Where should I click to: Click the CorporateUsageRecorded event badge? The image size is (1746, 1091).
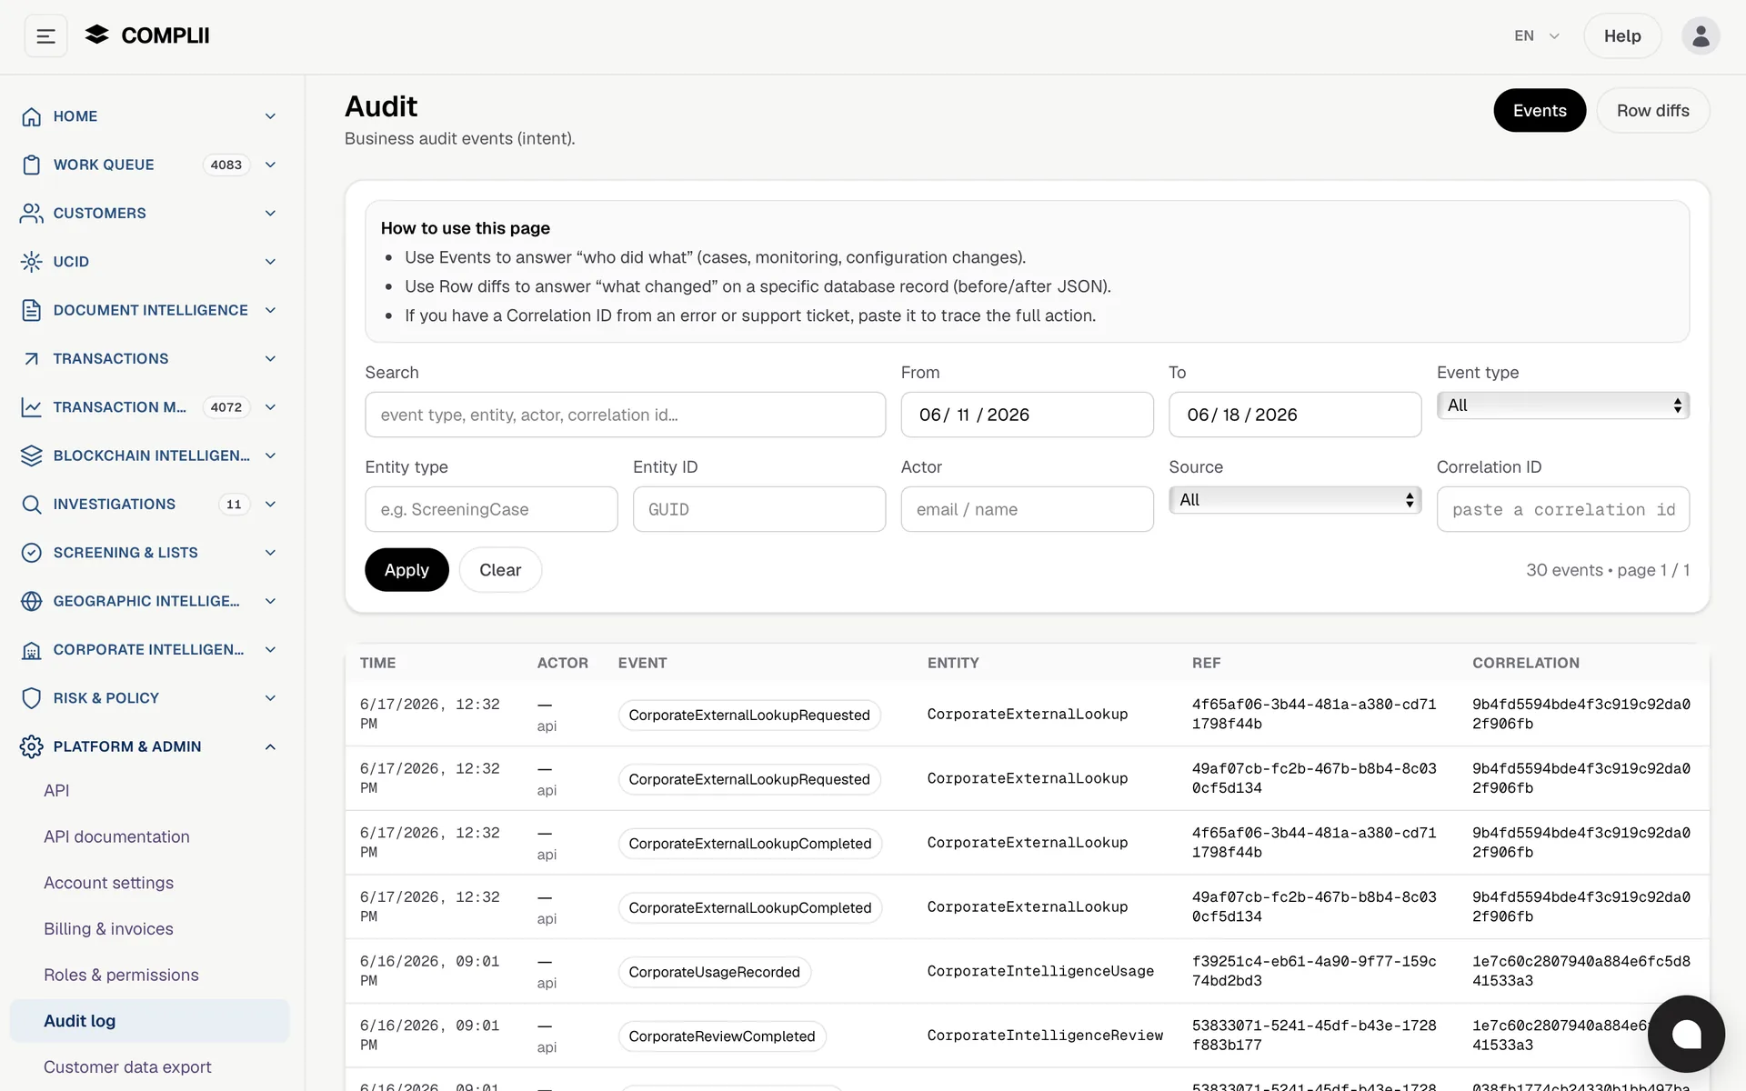point(714,972)
